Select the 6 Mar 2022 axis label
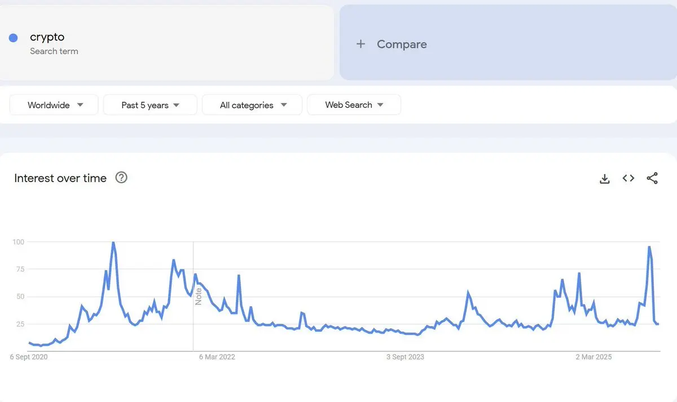Viewport: 677px width, 402px height. pyautogui.click(x=217, y=357)
